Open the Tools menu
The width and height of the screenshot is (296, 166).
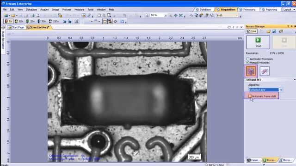coord(90,9)
